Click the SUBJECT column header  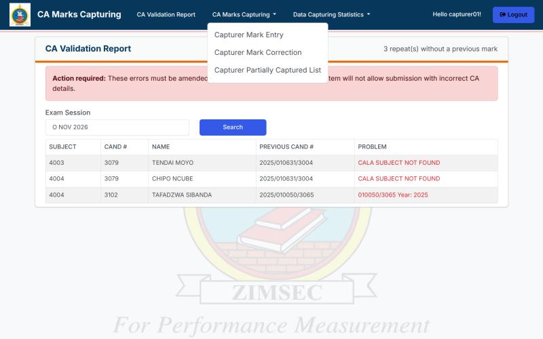point(62,146)
